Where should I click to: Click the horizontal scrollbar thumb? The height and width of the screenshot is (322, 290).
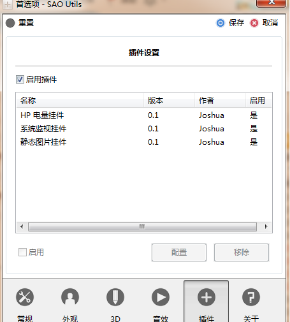click(x=142, y=226)
